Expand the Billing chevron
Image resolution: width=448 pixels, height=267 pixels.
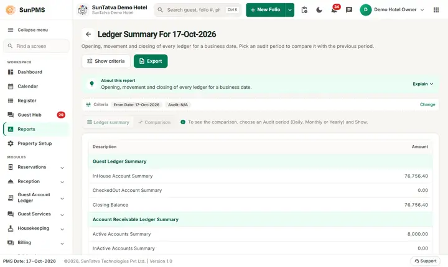(62, 243)
